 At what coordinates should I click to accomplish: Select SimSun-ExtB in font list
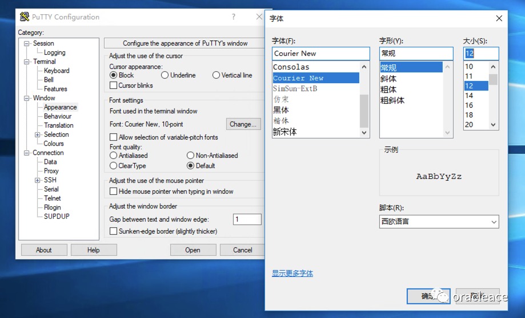[316, 88]
